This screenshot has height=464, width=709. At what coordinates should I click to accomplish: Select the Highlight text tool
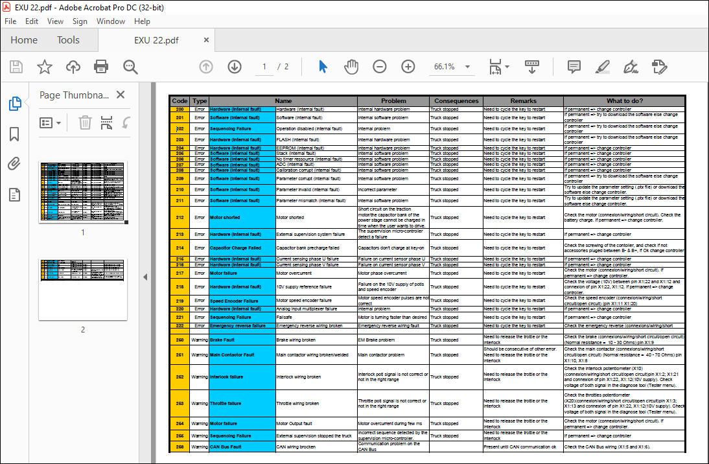[x=601, y=67]
